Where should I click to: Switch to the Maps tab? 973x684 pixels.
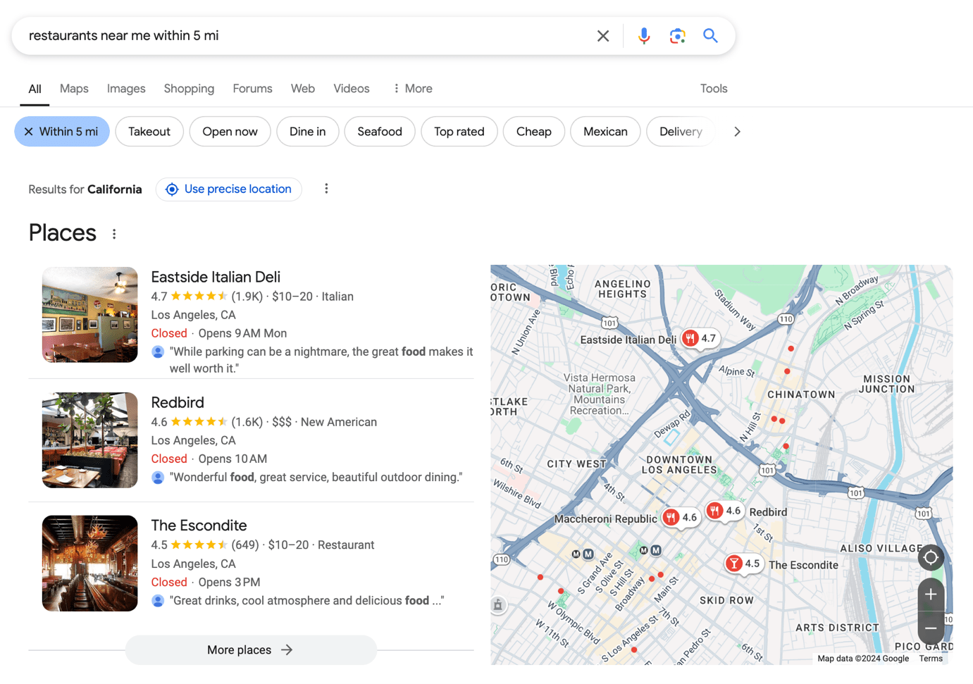(74, 89)
